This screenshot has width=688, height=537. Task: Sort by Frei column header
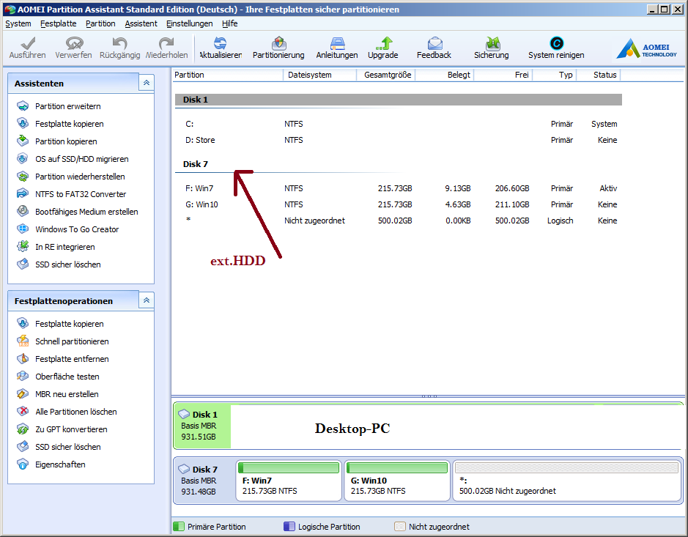click(x=503, y=75)
